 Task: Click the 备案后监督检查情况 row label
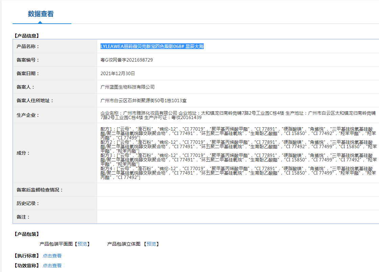(40, 190)
